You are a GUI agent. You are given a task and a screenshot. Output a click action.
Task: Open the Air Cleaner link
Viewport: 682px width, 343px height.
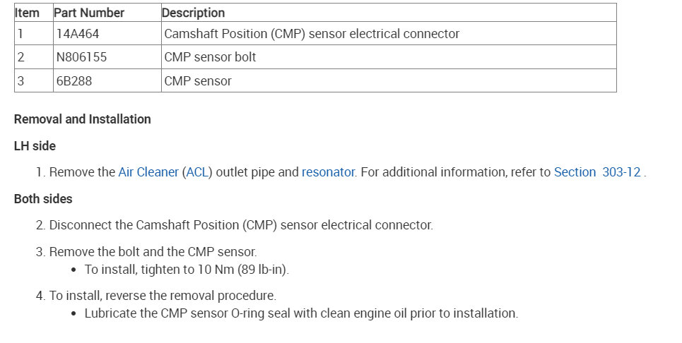148,172
